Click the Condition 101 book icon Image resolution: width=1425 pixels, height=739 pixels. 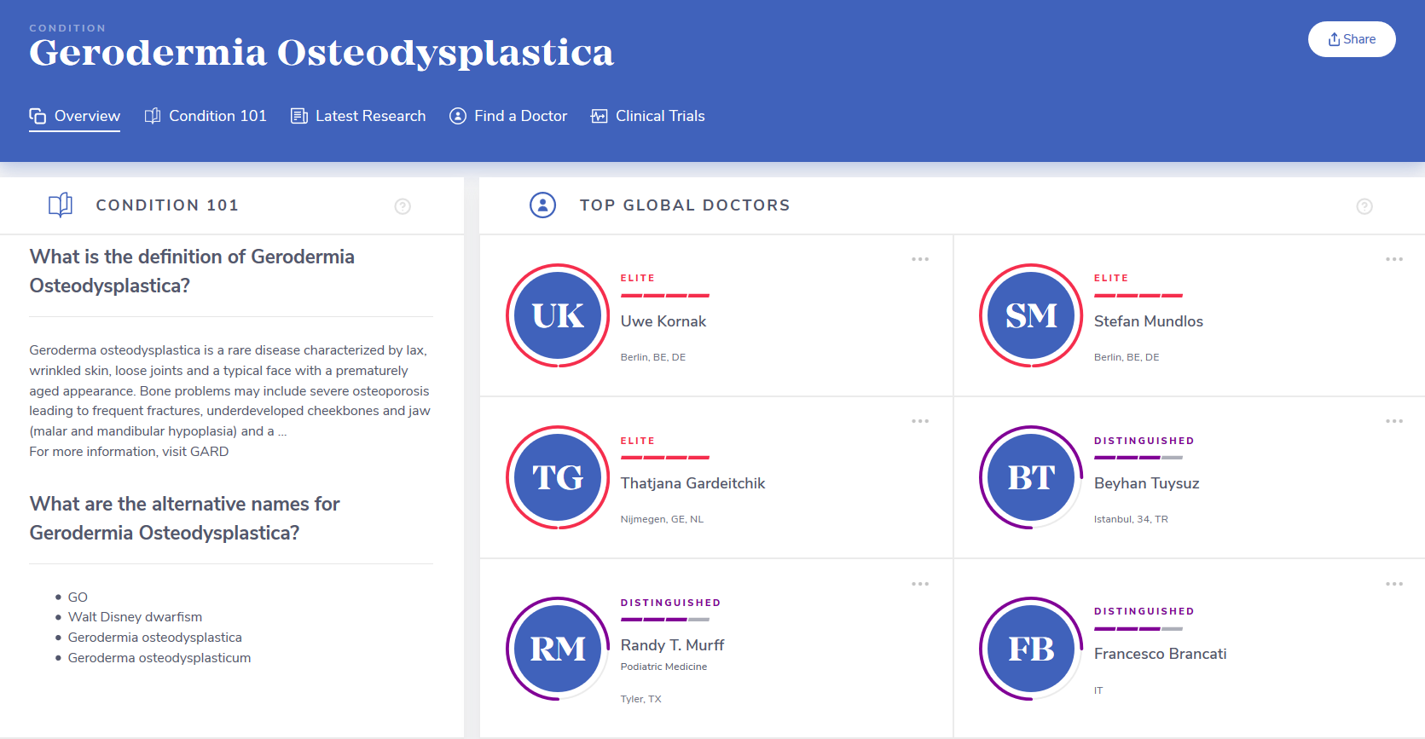(x=61, y=205)
